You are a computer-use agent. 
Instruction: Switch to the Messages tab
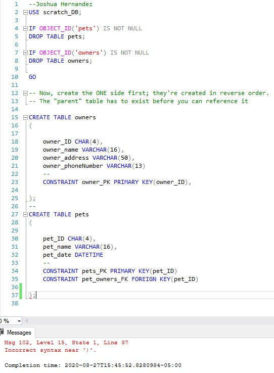click(x=17, y=333)
